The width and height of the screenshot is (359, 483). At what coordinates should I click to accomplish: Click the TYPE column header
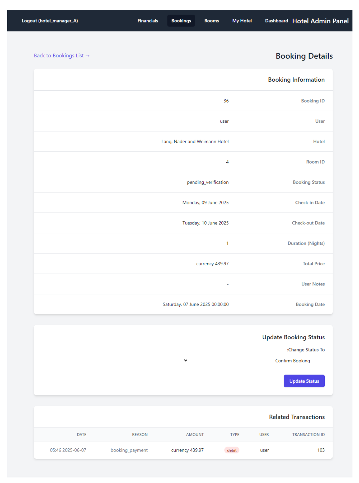click(235, 435)
